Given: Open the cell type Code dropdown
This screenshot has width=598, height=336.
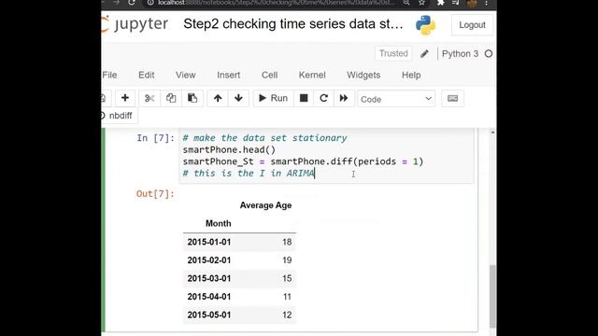Looking at the screenshot, I should (x=396, y=99).
